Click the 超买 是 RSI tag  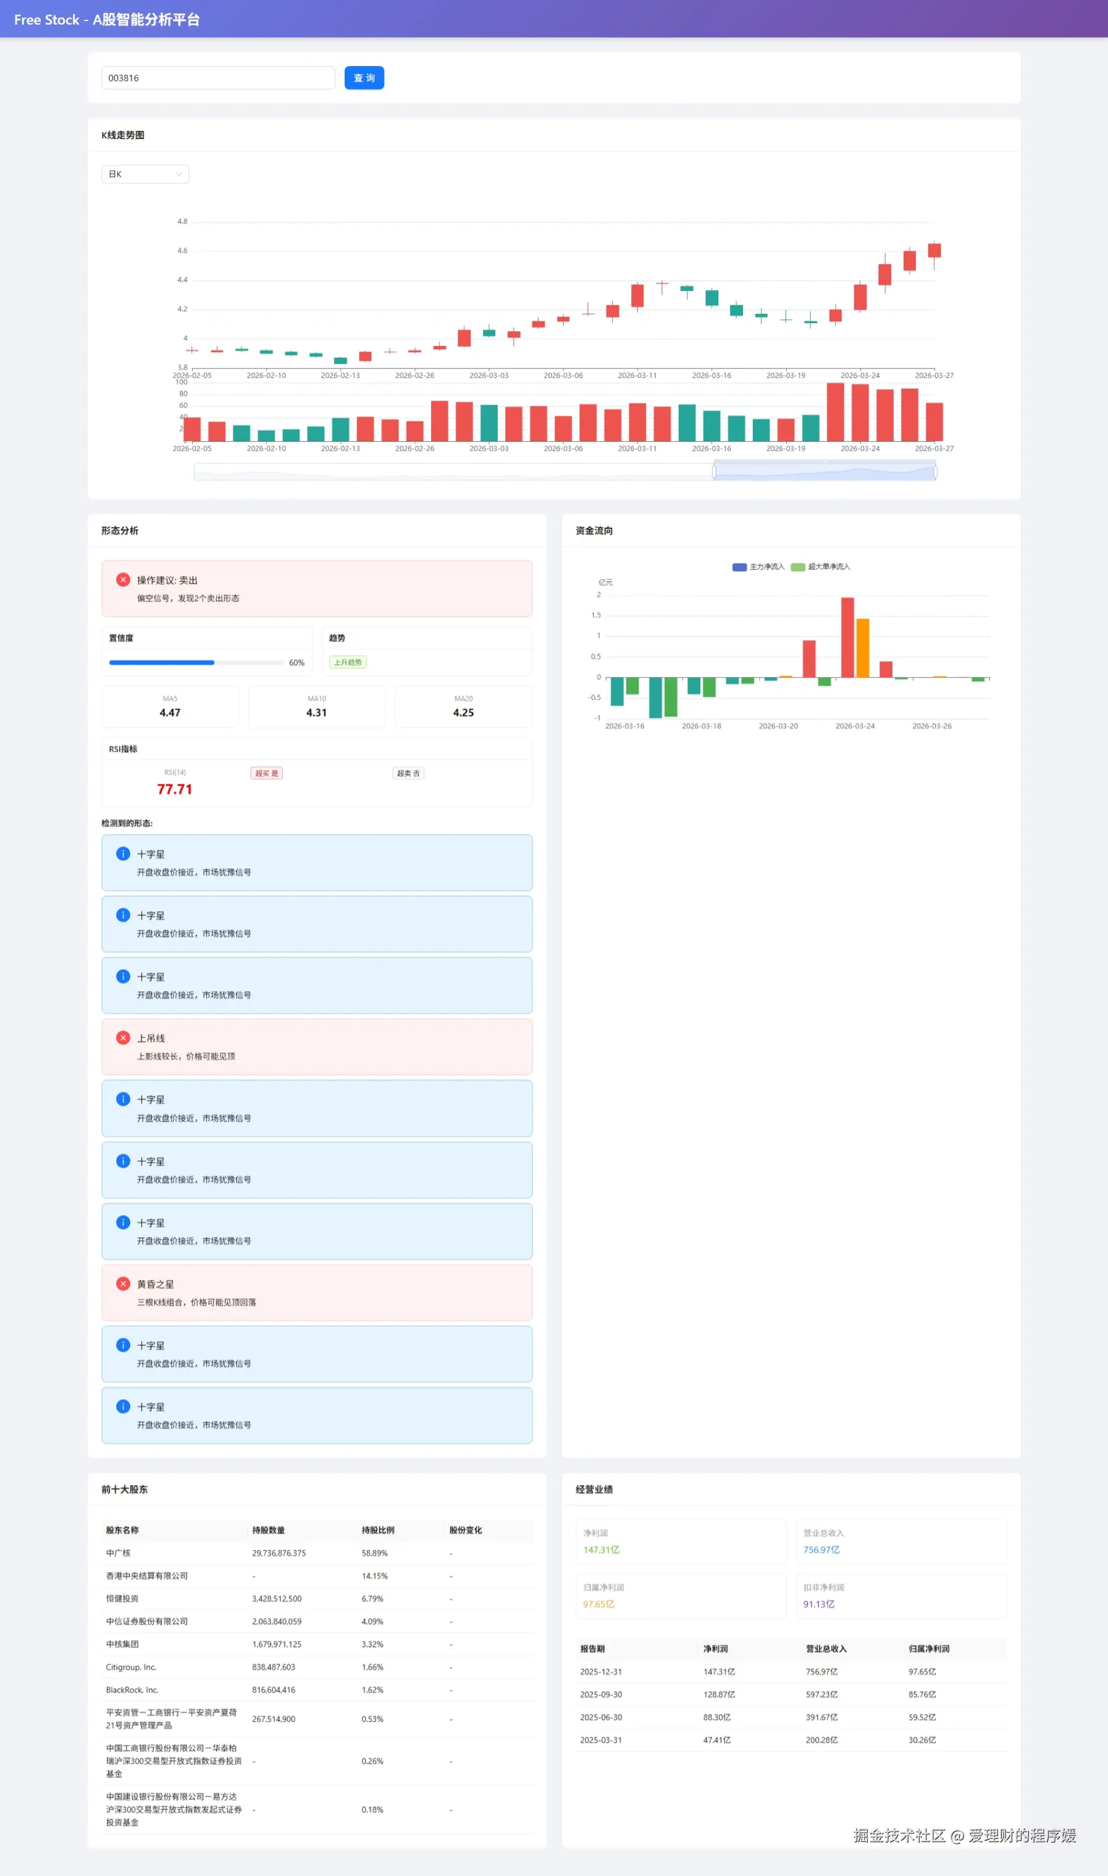point(267,773)
